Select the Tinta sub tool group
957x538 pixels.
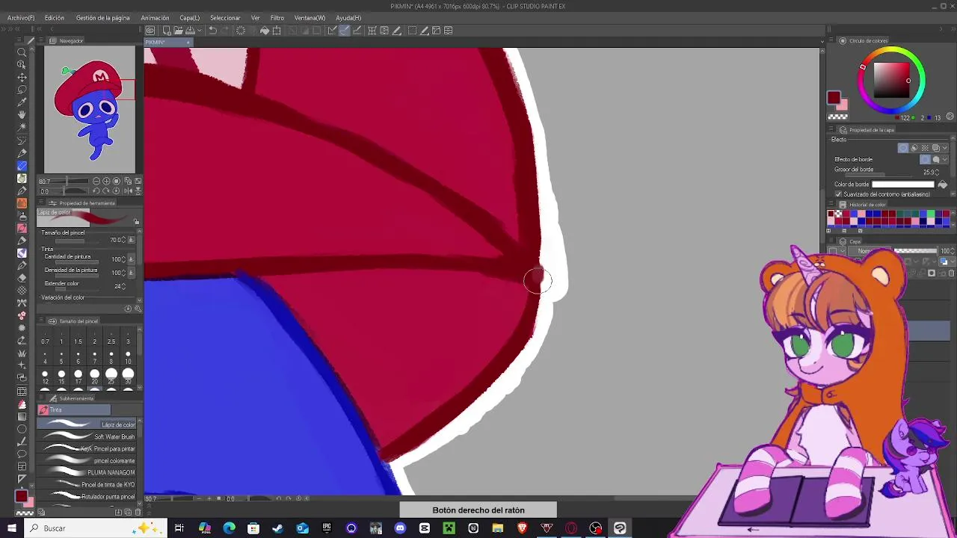(74, 410)
